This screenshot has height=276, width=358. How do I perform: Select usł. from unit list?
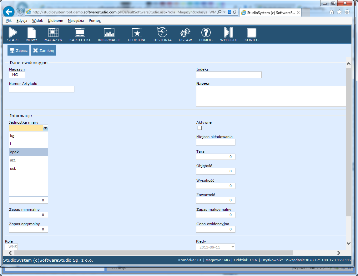[28, 169]
